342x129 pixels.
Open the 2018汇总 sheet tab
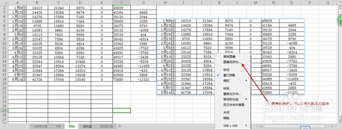click(106, 126)
